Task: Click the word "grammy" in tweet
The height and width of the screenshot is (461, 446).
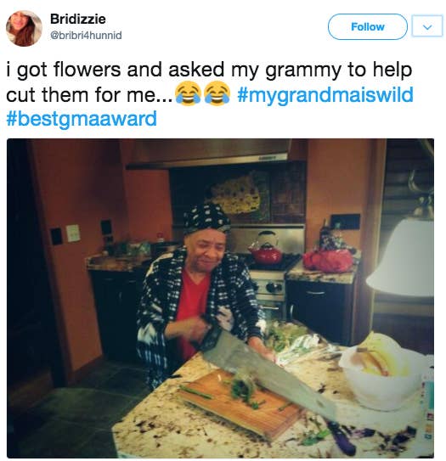Action: [x=303, y=71]
